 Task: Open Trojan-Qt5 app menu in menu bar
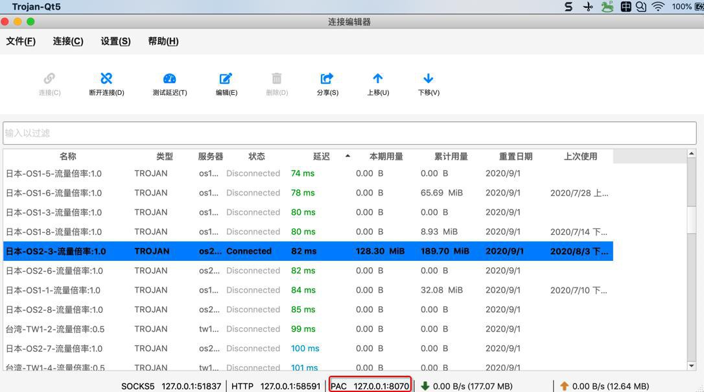pos(36,6)
